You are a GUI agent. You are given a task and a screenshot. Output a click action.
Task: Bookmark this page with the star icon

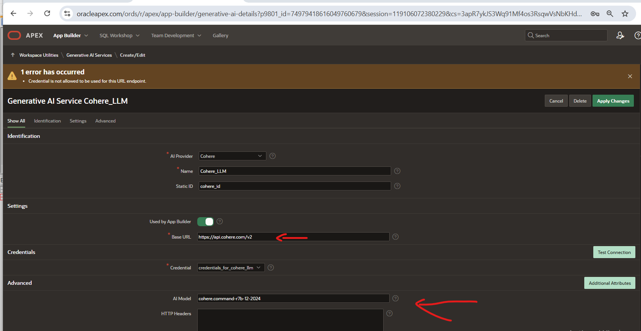625,14
